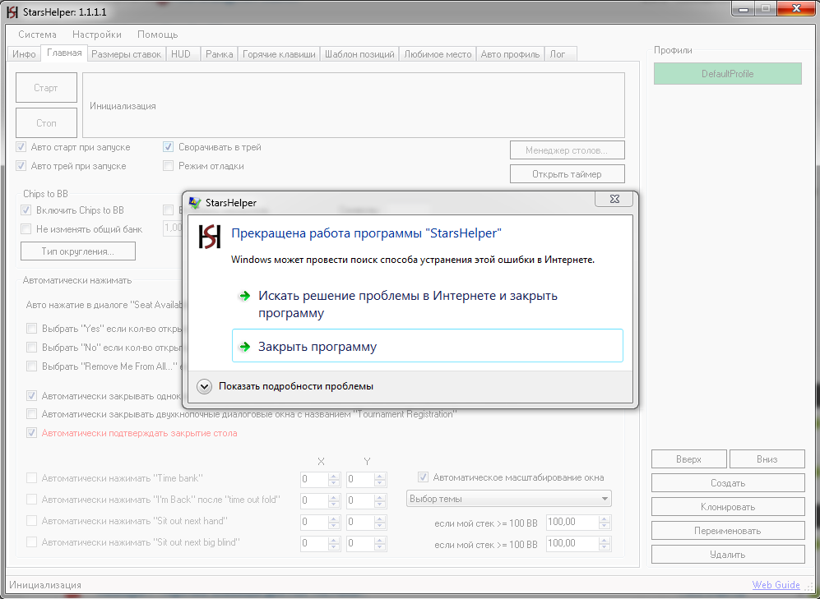Switch to the 'Шаблон позиций' tab
The image size is (820, 599).
click(359, 54)
